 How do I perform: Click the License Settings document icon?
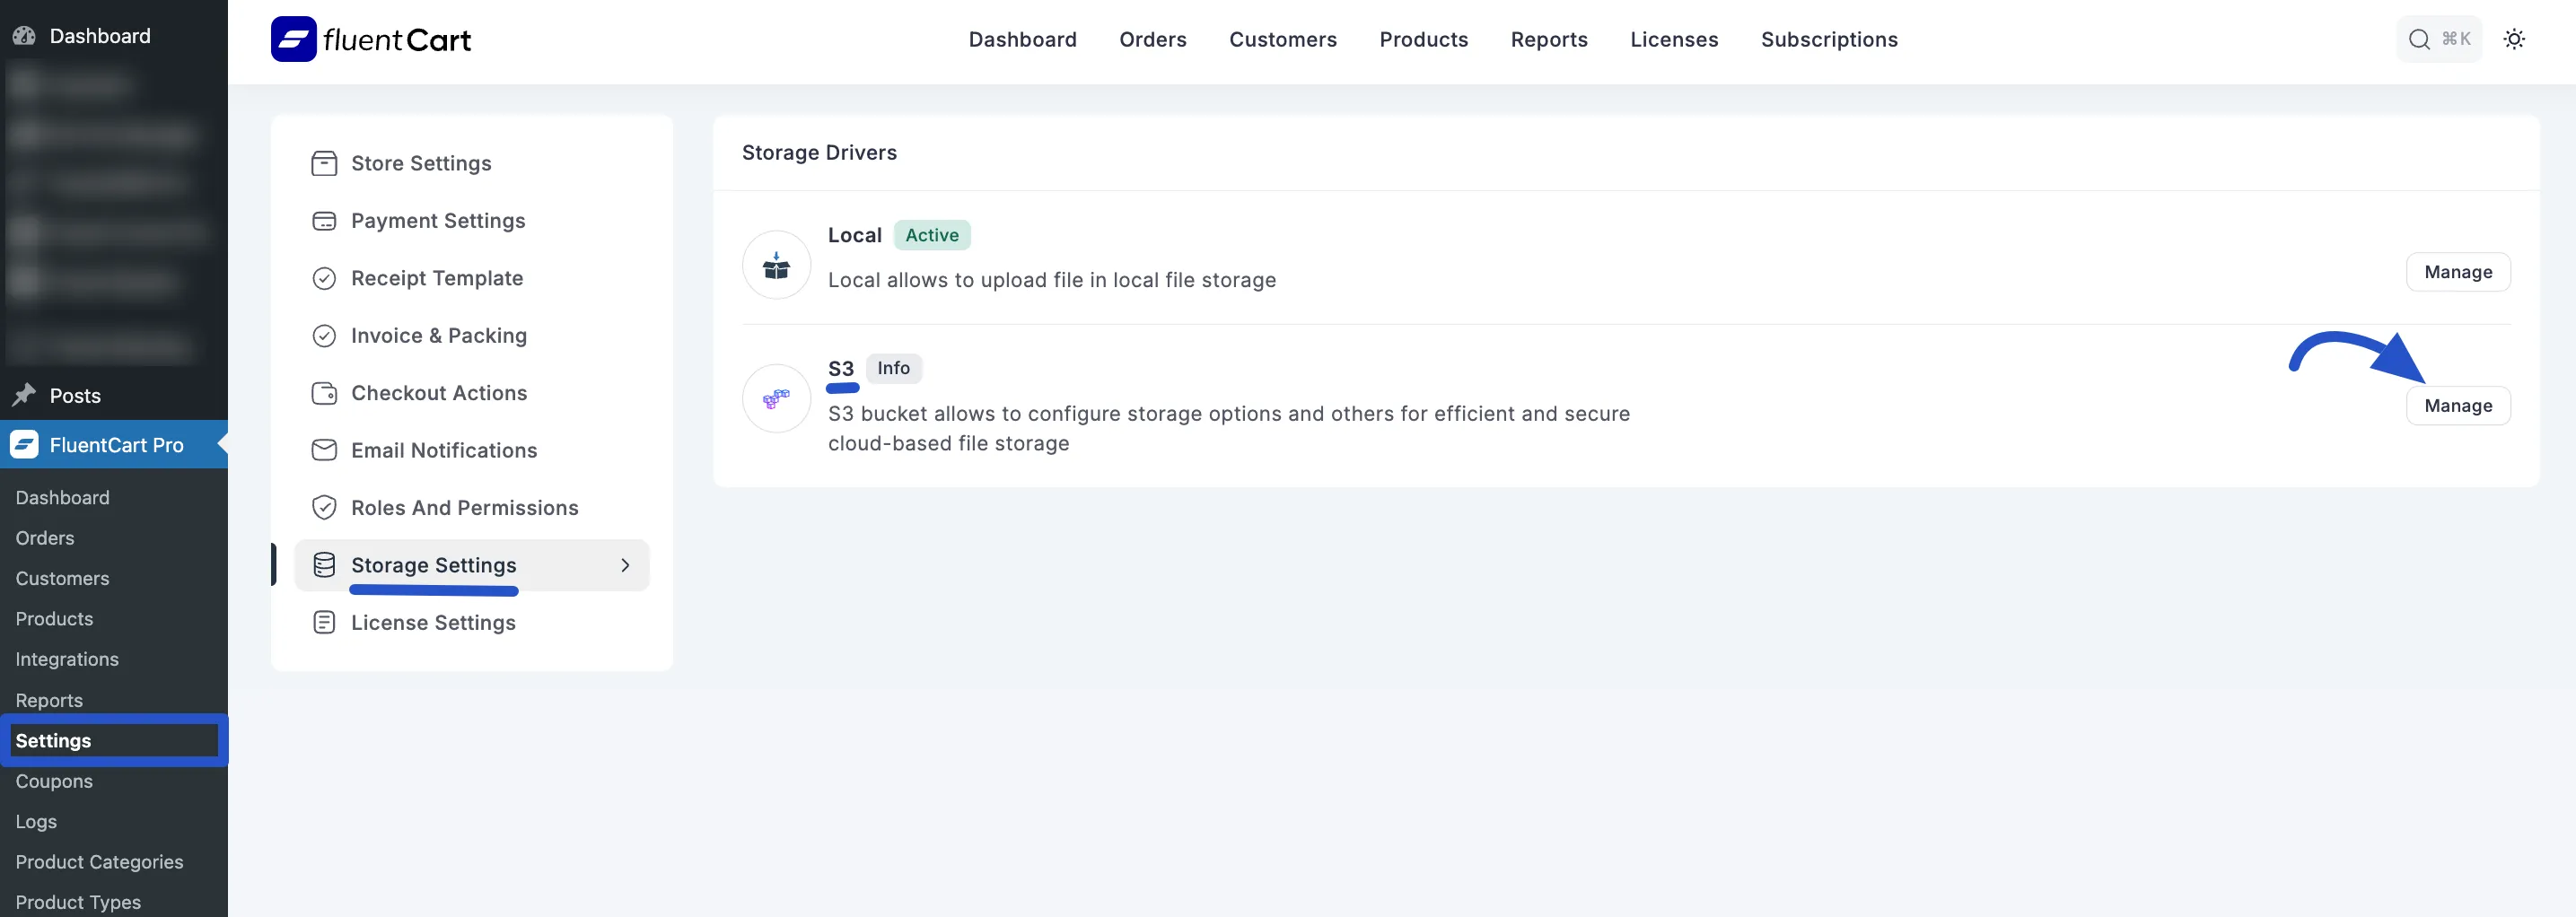pos(324,621)
